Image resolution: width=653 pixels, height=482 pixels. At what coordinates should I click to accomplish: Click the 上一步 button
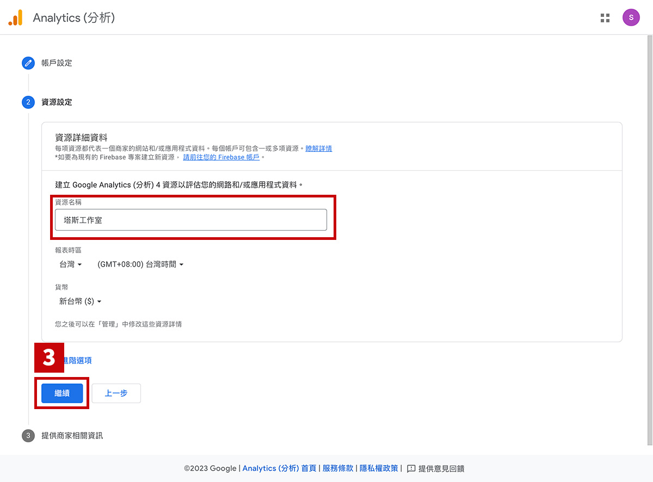116,393
